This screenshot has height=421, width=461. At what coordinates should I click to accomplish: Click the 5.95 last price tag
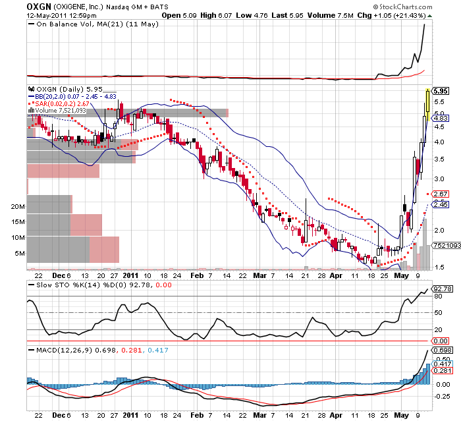441,91
